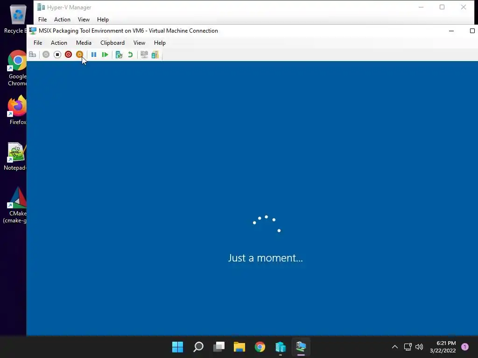The image size is (478, 358).
Task: Click the Share resources toolbar icon
Action: click(155, 55)
